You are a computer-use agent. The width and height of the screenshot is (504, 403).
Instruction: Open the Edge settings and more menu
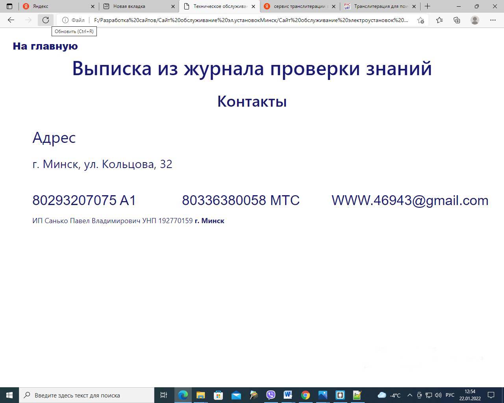pos(493,20)
